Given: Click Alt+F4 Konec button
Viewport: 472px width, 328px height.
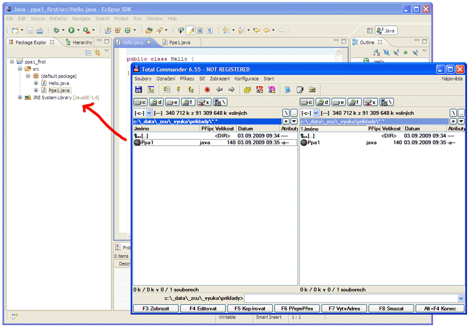Looking at the screenshot, I should click(x=440, y=309).
